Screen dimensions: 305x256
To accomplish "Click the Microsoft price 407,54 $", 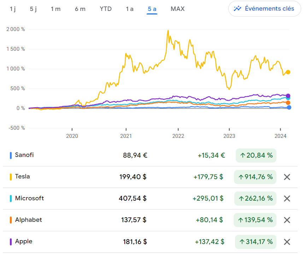I will [x=133, y=199].
